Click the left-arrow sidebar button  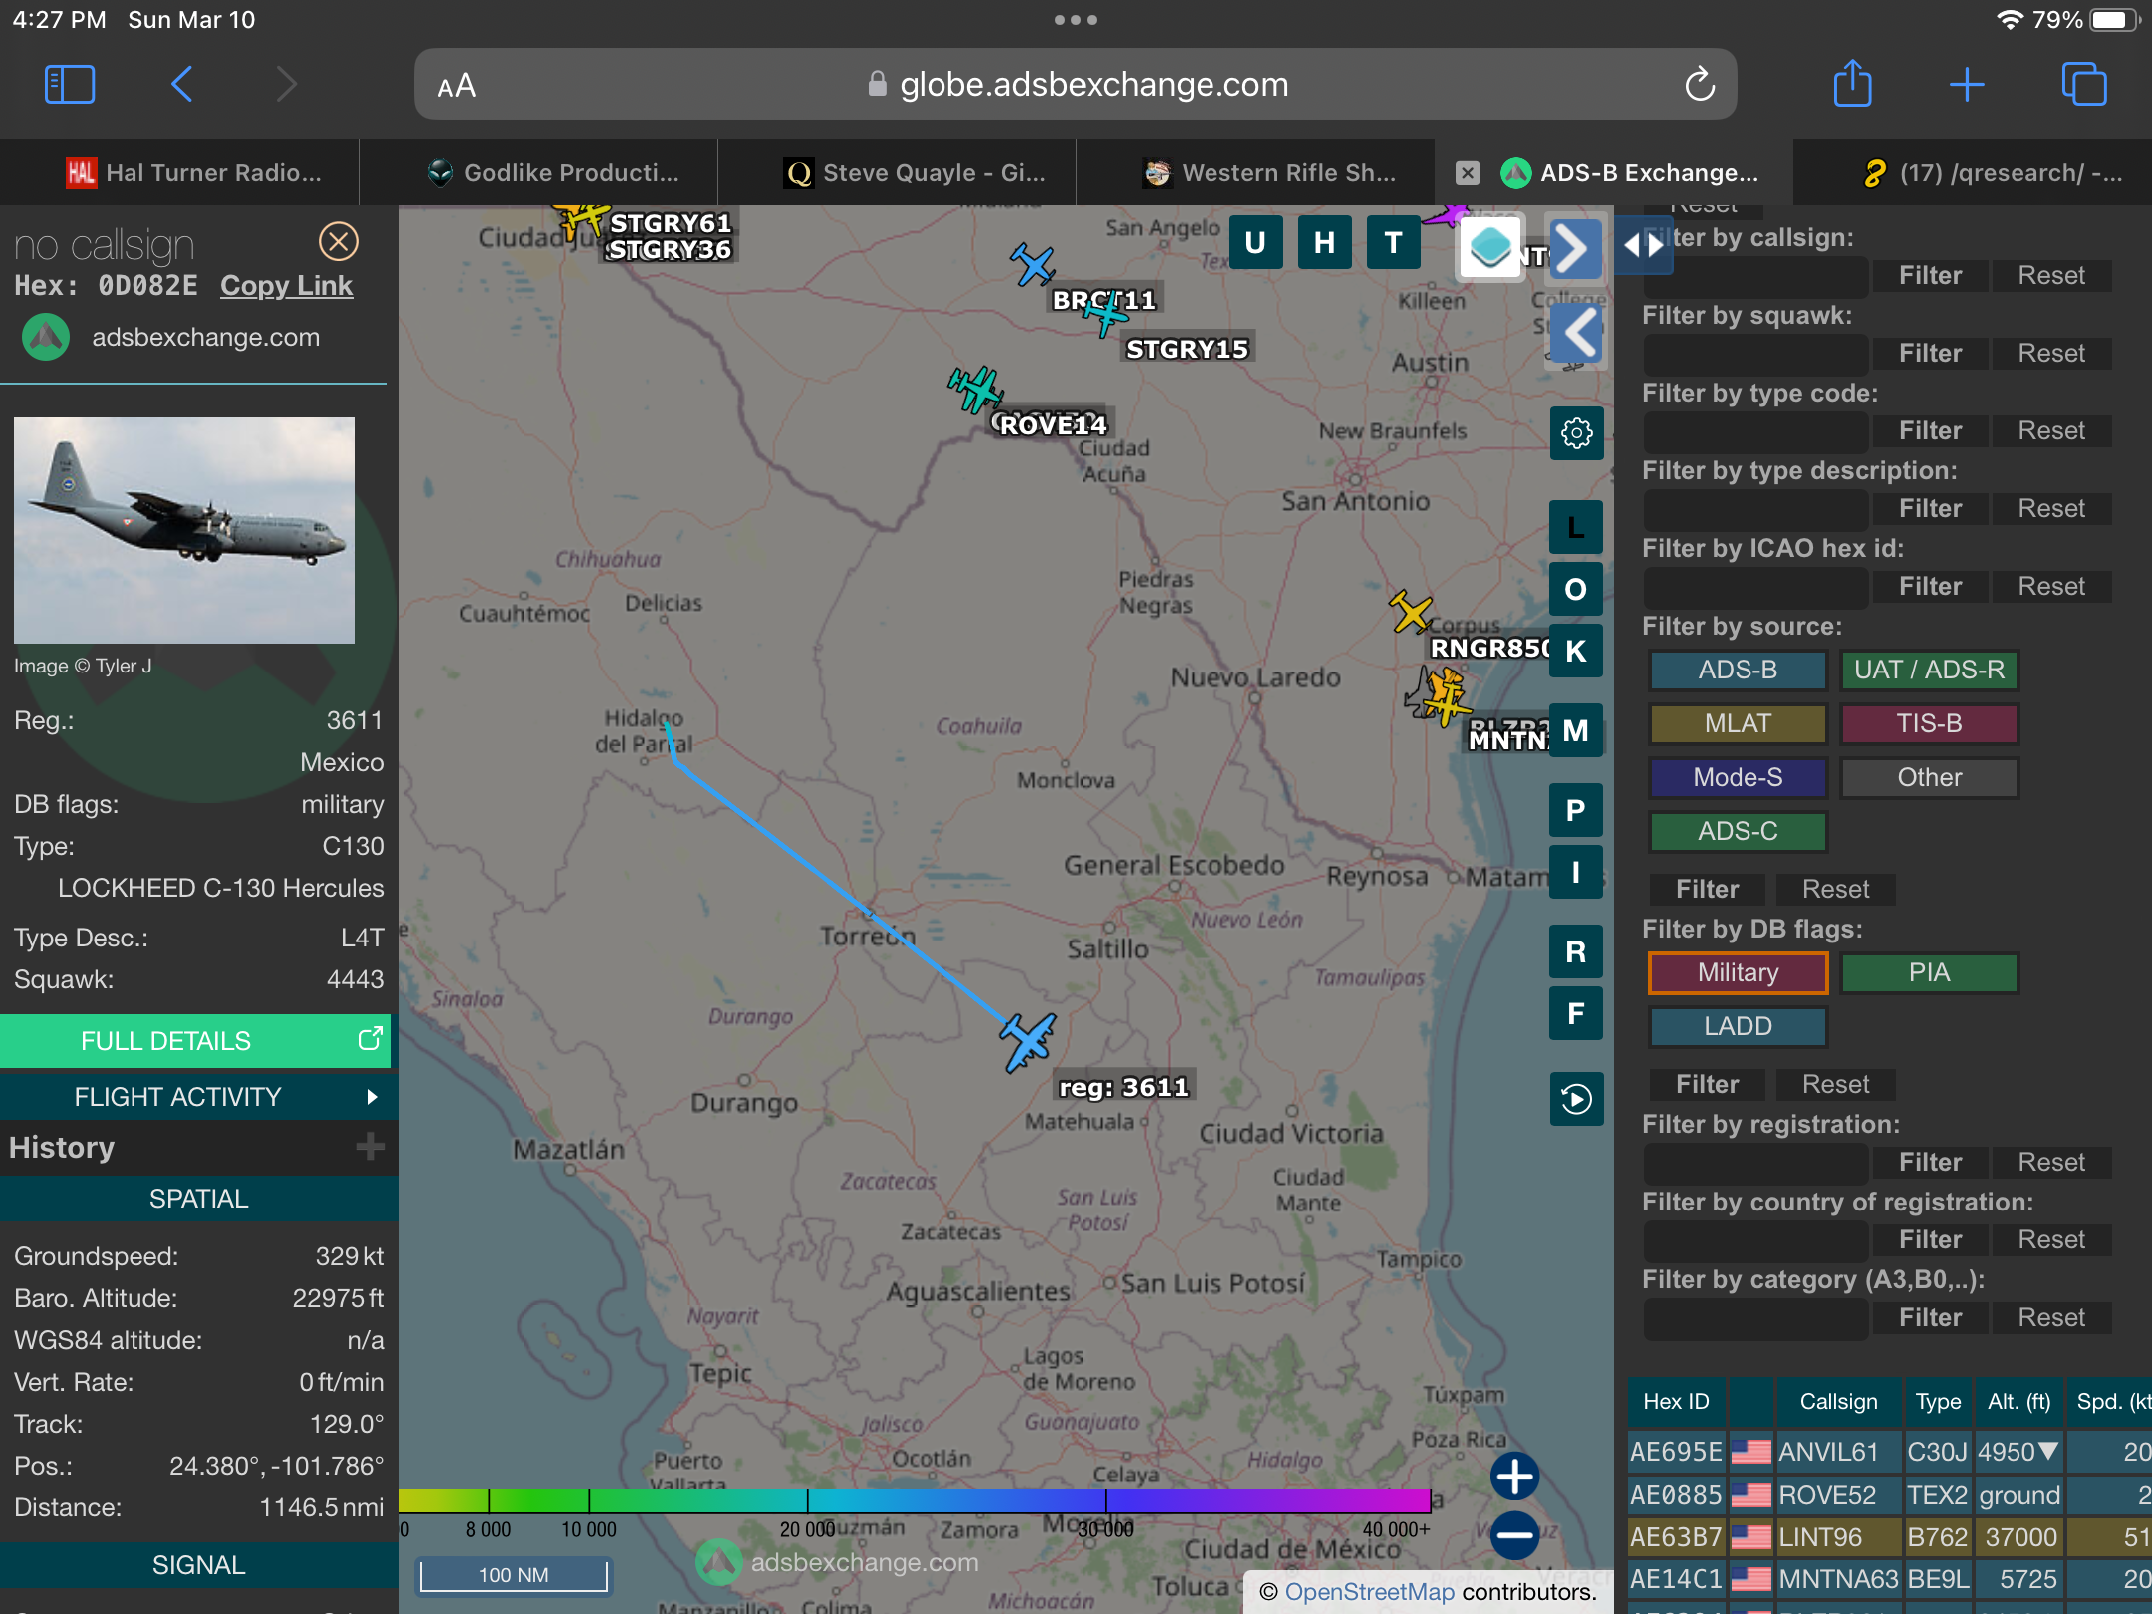tap(1576, 334)
